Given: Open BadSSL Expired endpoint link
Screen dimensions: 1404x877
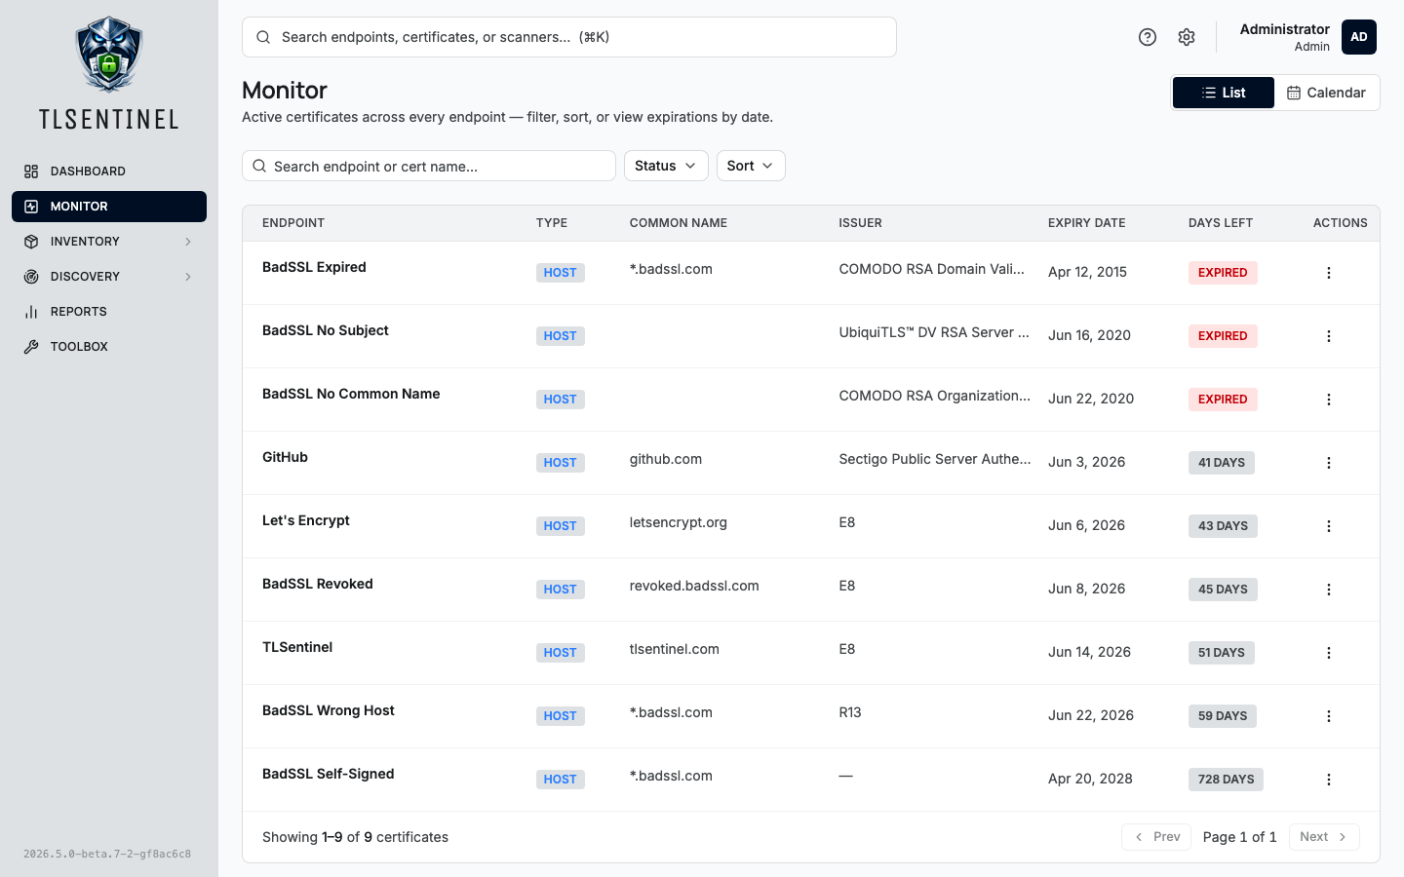Looking at the screenshot, I should tap(314, 267).
